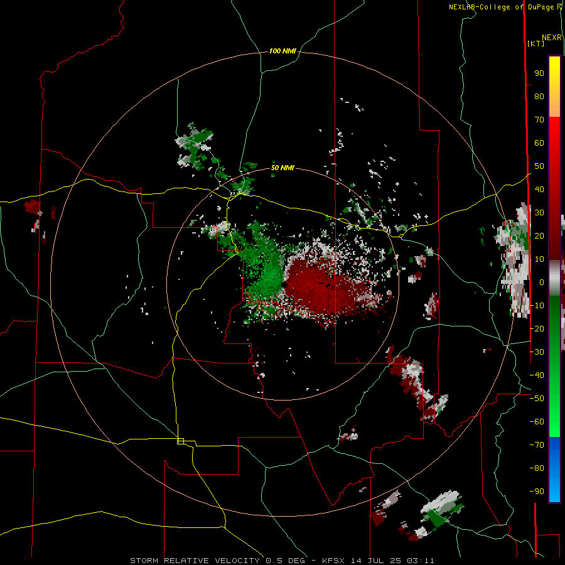Click the 80 value on the velocity scale
The width and height of the screenshot is (565, 565).
pos(539,97)
